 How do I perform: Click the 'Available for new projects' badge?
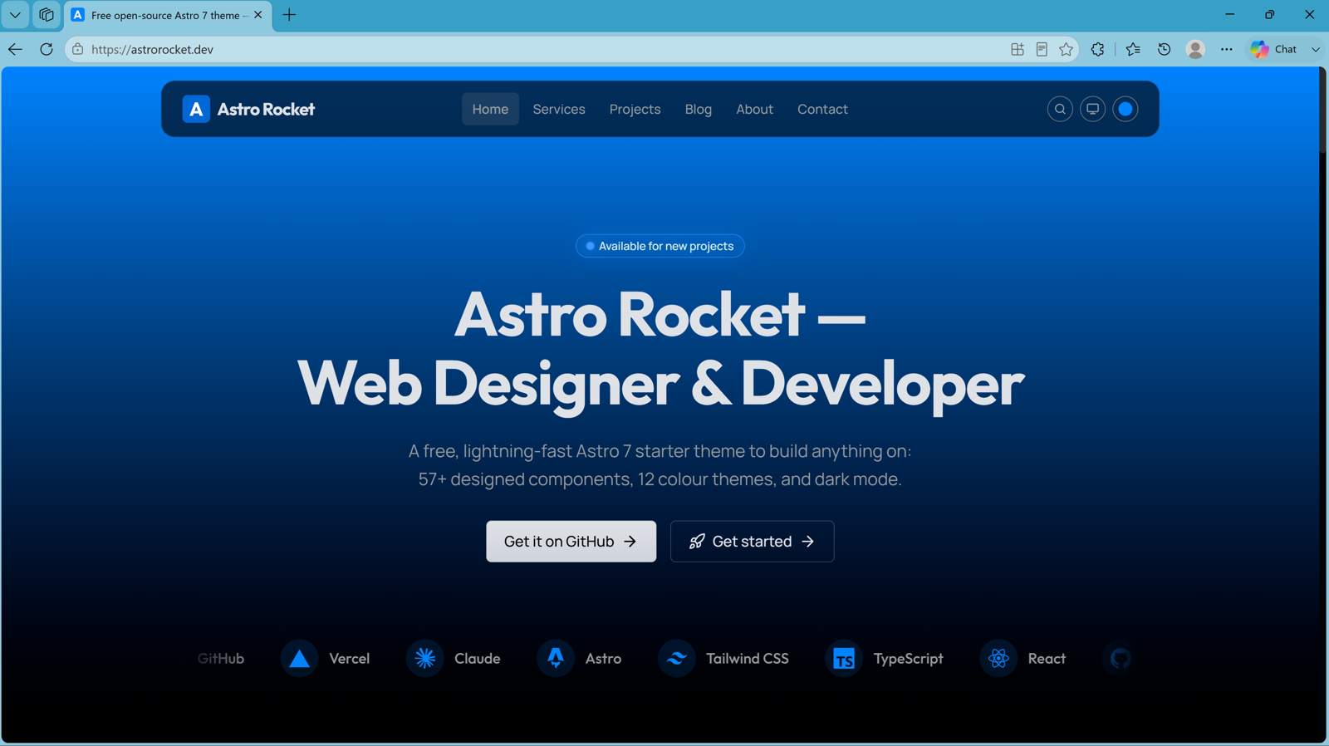tap(660, 246)
